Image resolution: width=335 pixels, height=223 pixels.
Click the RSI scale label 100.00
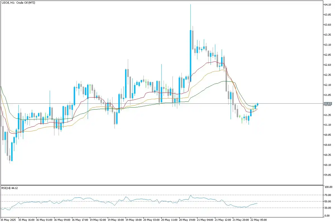[328, 187]
